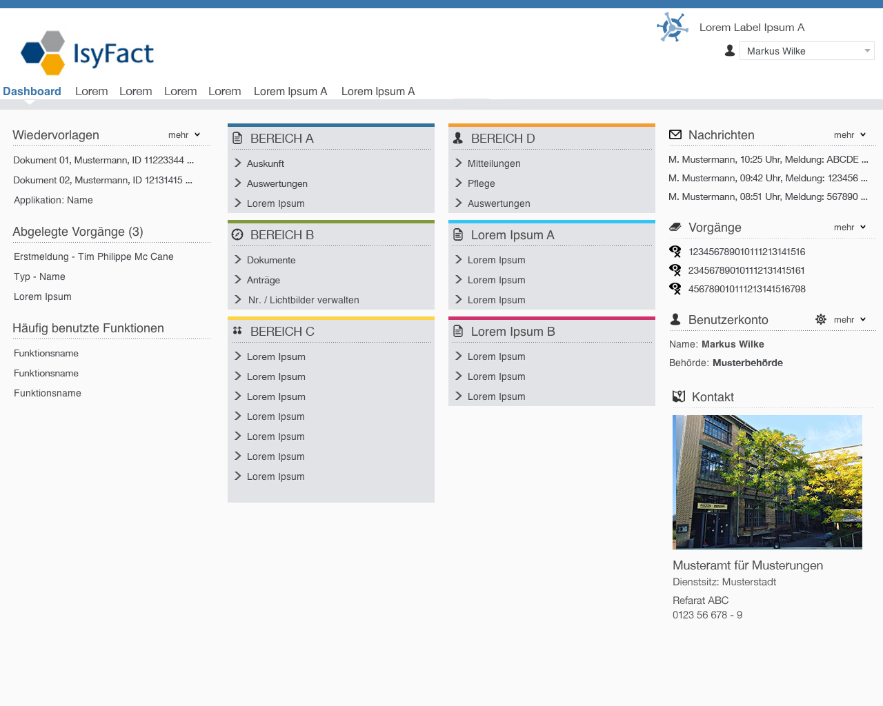The height and width of the screenshot is (706, 883).
Task: Click the BEREICH C four-dots icon
Action: click(237, 331)
